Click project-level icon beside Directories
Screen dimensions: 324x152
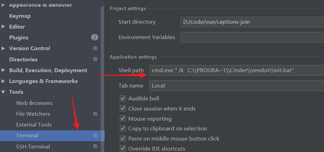(95, 59)
